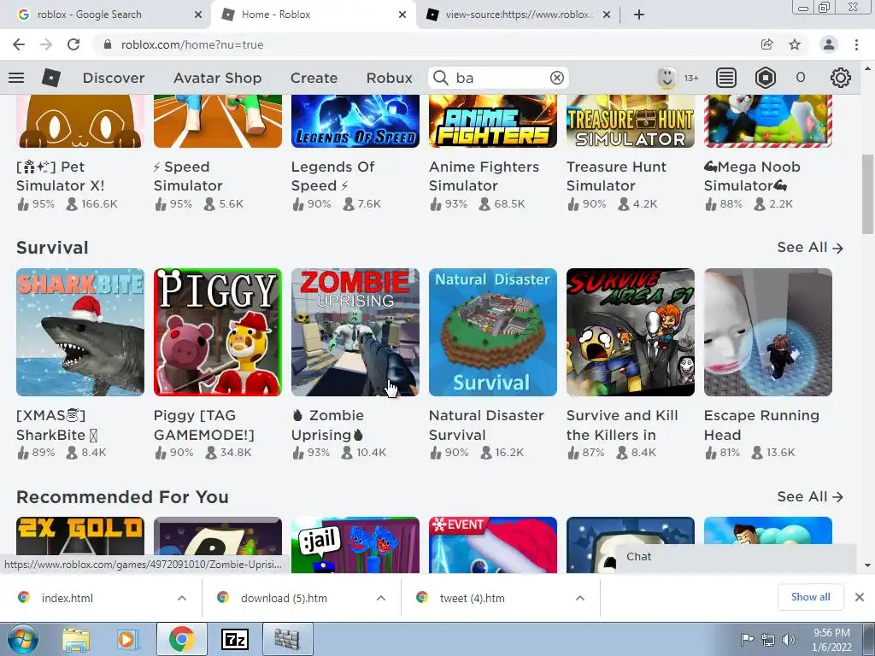
Task: Expand options for index.html download
Action: 182,598
